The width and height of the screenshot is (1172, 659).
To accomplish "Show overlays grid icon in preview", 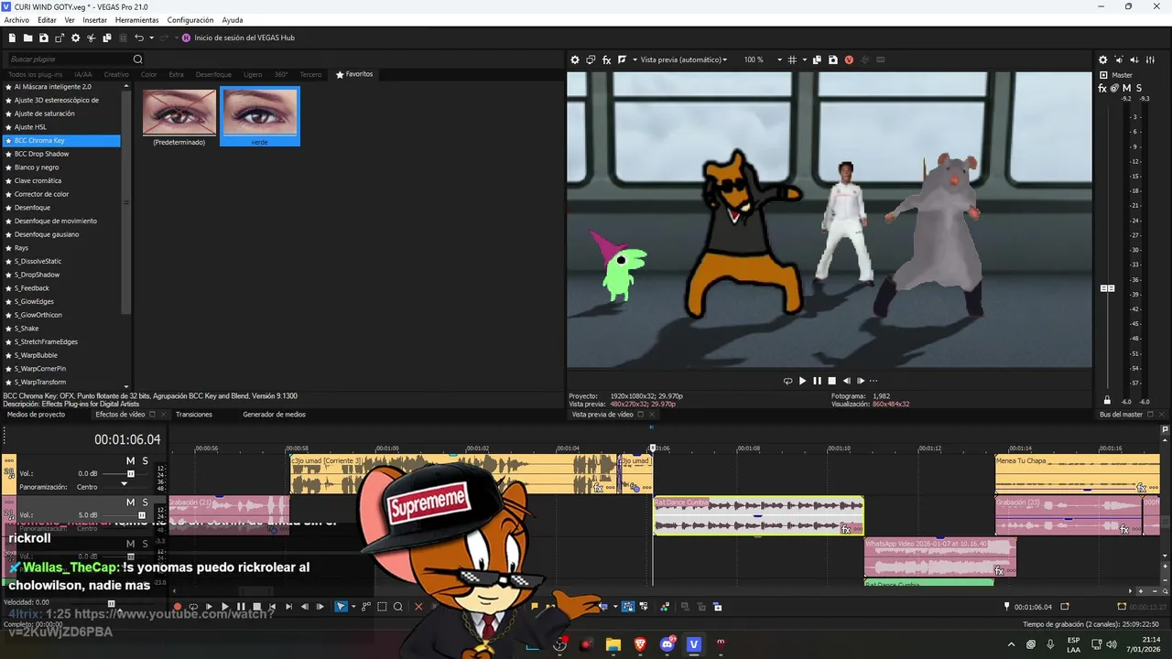I will click(x=792, y=59).
